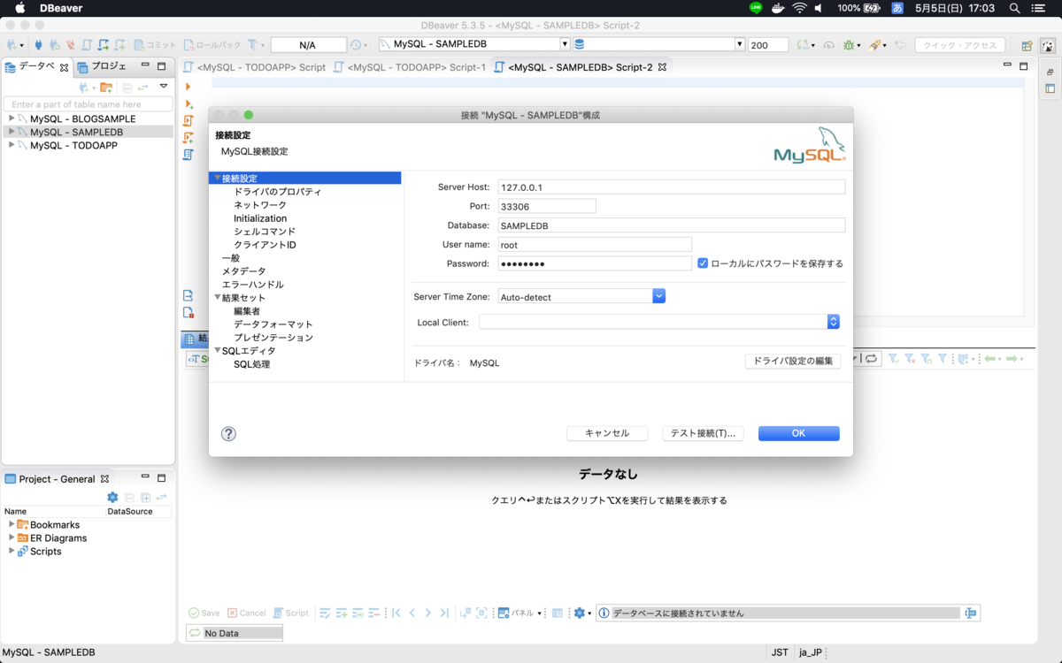
Task: Click first-row navigation arrow in results toolbar
Action: (396, 613)
